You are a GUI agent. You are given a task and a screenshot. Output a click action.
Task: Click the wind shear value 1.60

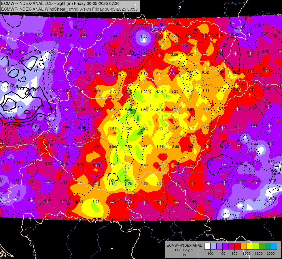pos(144,37)
